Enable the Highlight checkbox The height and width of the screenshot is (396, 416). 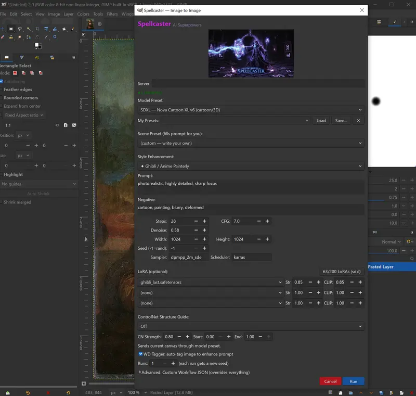[1, 174]
